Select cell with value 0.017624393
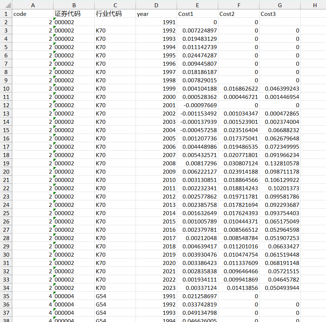This screenshot has height=322, width=326. pos(239,213)
